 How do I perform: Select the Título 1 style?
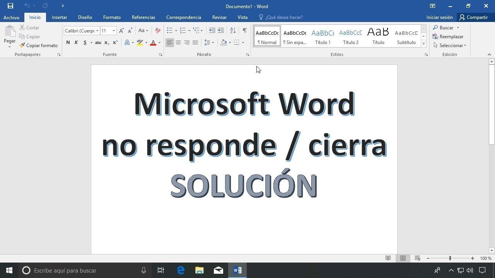[x=323, y=36]
